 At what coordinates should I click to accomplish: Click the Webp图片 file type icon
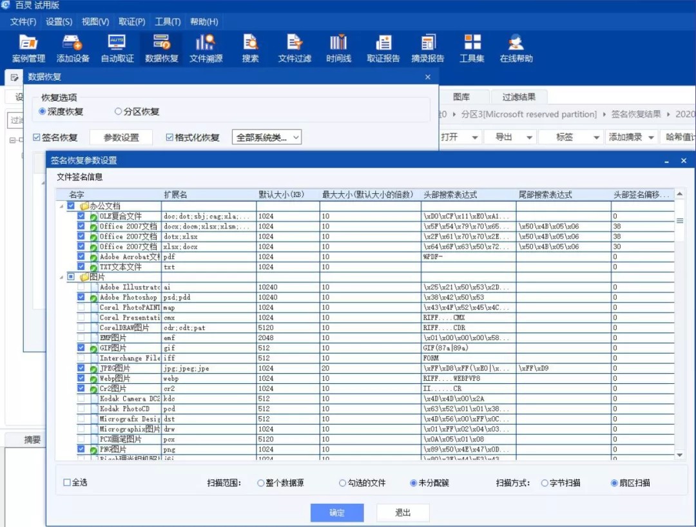[x=93, y=379]
